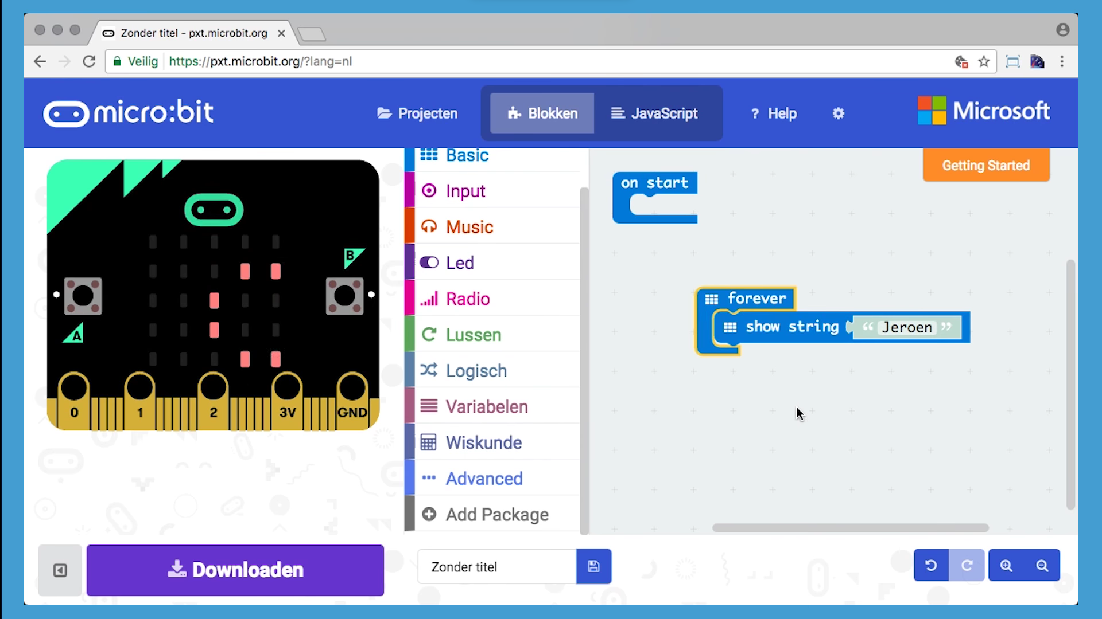Open the Projecten menu

tap(417, 113)
